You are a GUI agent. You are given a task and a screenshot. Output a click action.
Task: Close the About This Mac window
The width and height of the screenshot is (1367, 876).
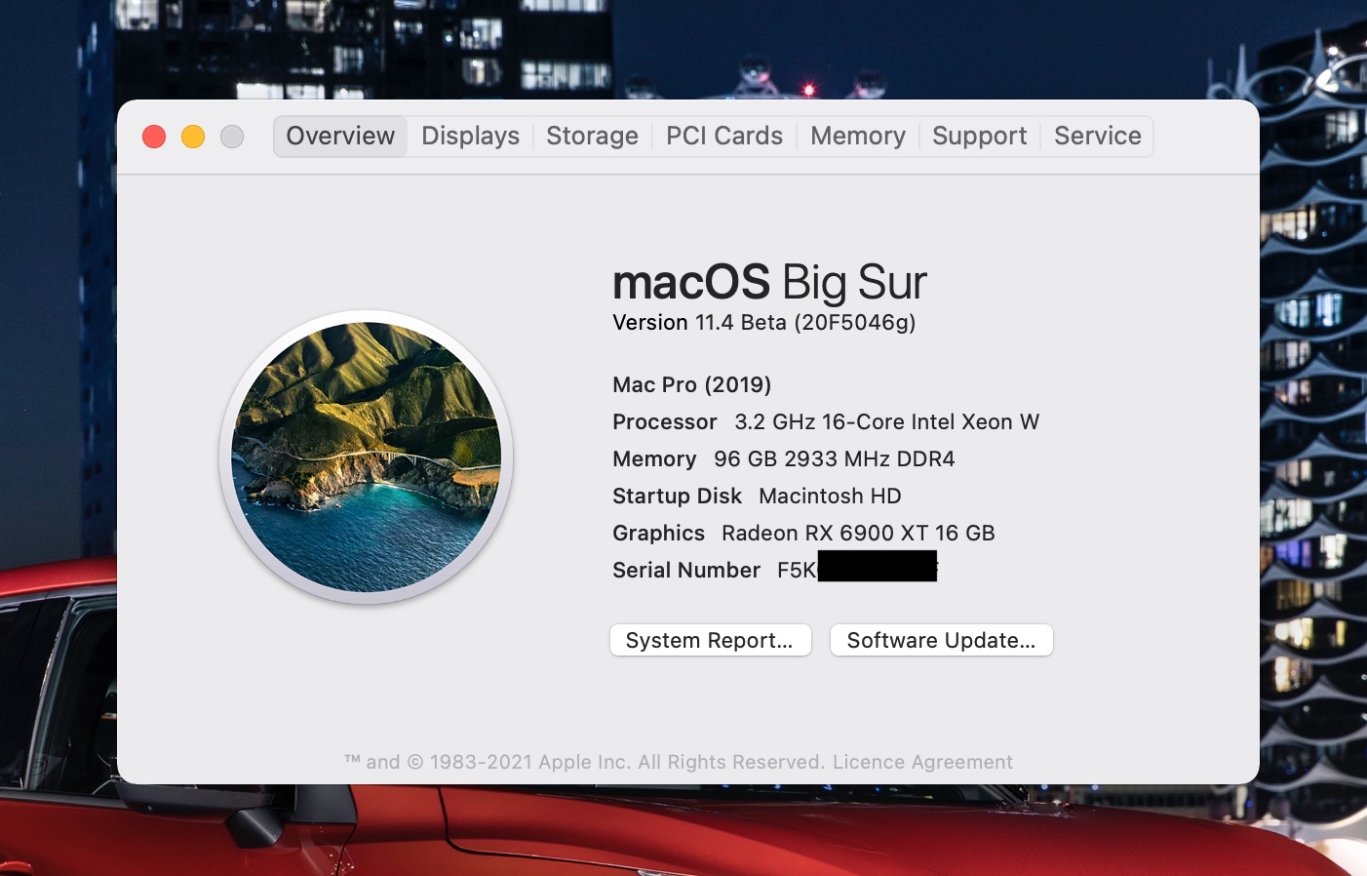click(154, 137)
